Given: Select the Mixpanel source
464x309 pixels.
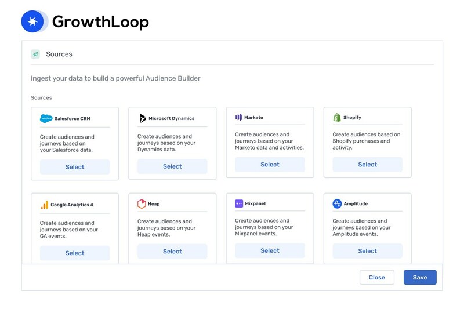Looking at the screenshot, I should [270, 250].
